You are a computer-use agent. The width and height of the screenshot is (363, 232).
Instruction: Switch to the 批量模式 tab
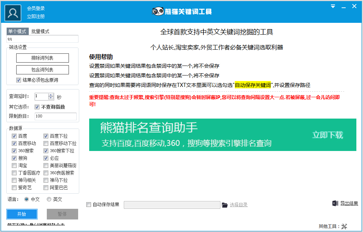click(40, 31)
